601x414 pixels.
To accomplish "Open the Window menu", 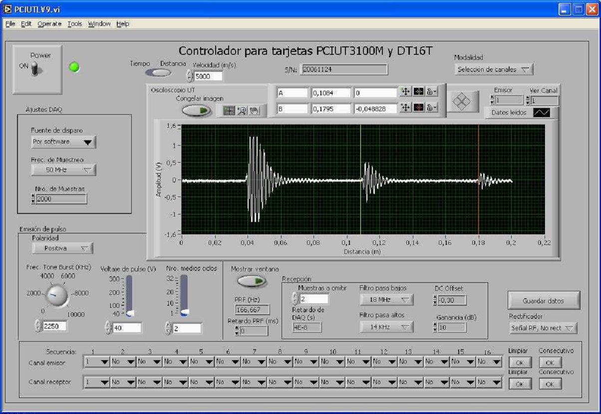I will tap(99, 23).
